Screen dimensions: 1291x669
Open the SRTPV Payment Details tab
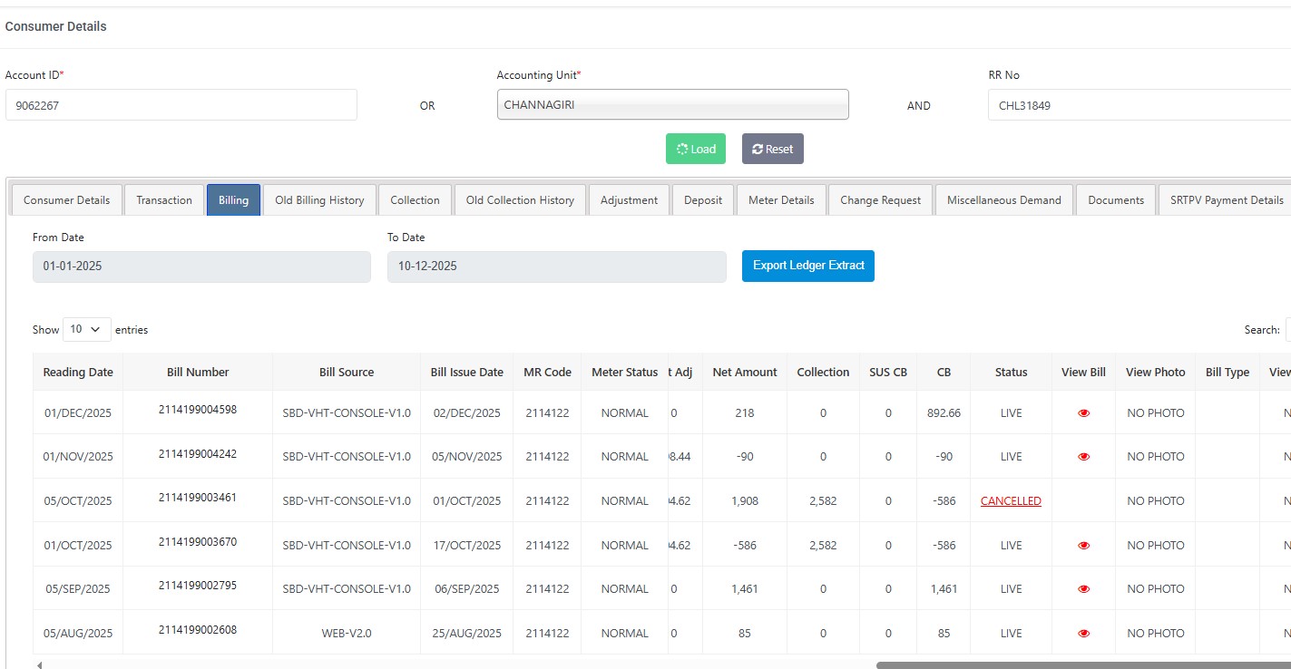tap(1227, 200)
